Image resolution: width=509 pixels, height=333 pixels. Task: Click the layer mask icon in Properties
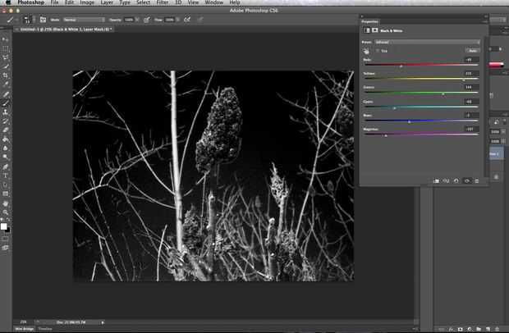point(375,30)
